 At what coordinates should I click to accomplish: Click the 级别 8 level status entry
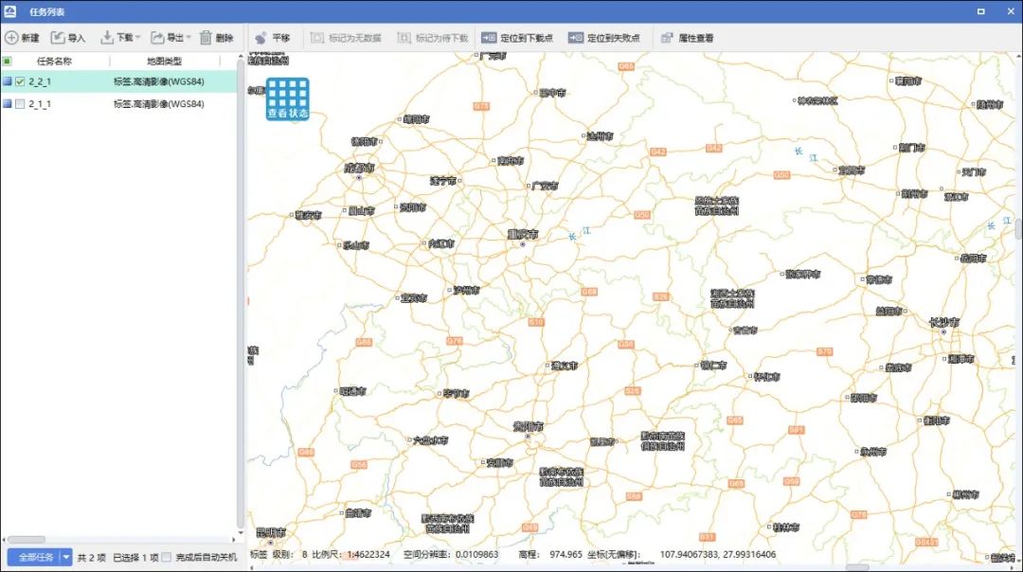[x=290, y=554]
